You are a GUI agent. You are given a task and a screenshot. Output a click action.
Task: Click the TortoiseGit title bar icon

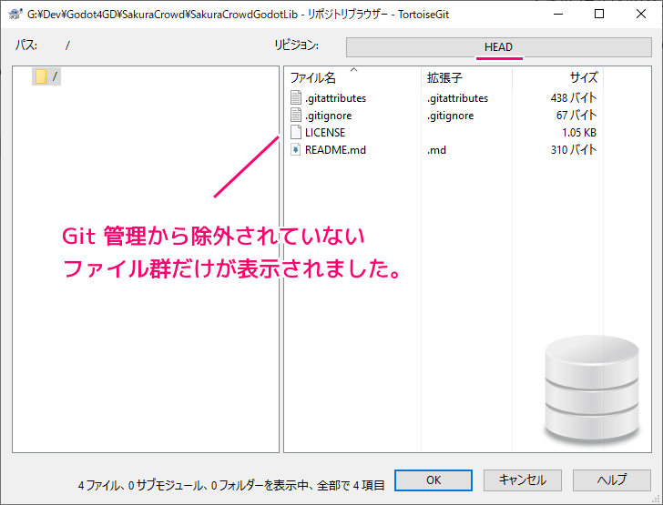pyautogui.click(x=15, y=14)
